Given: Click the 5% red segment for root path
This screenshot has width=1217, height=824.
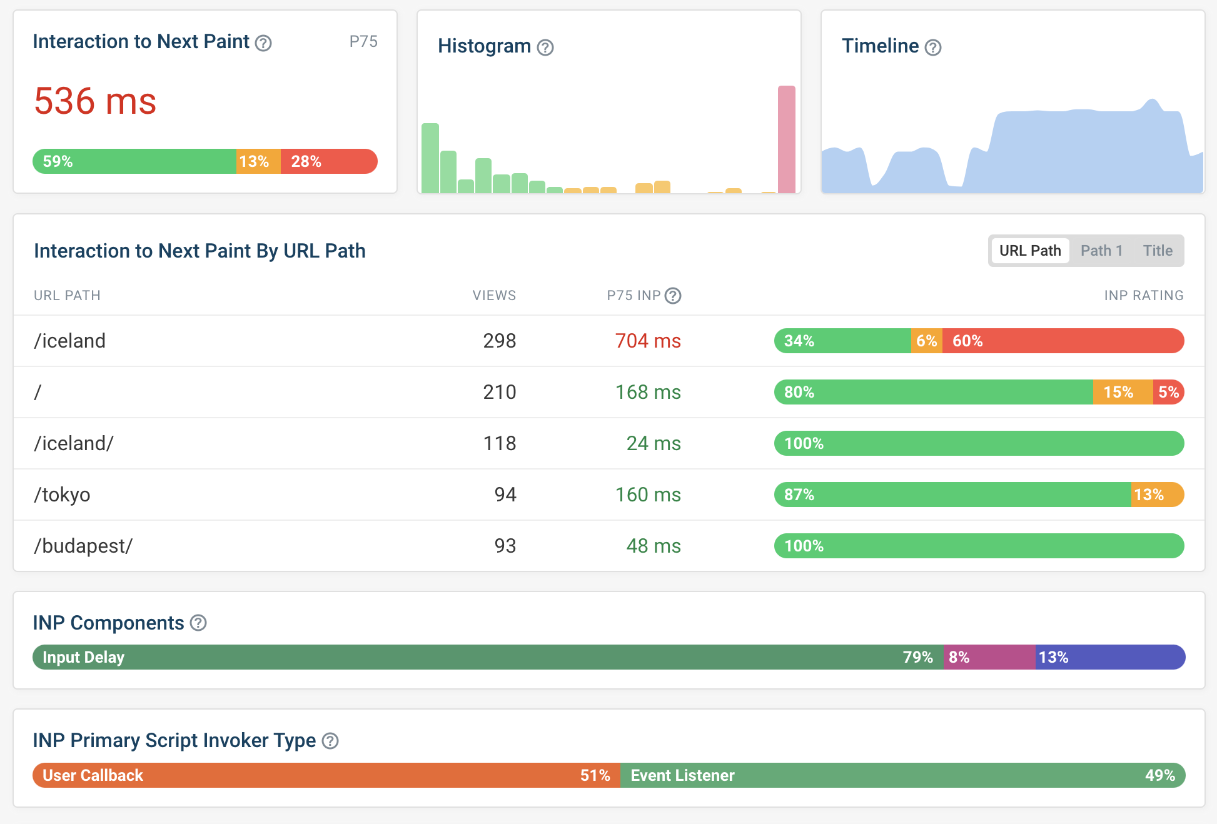Looking at the screenshot, I should 1169,392.
